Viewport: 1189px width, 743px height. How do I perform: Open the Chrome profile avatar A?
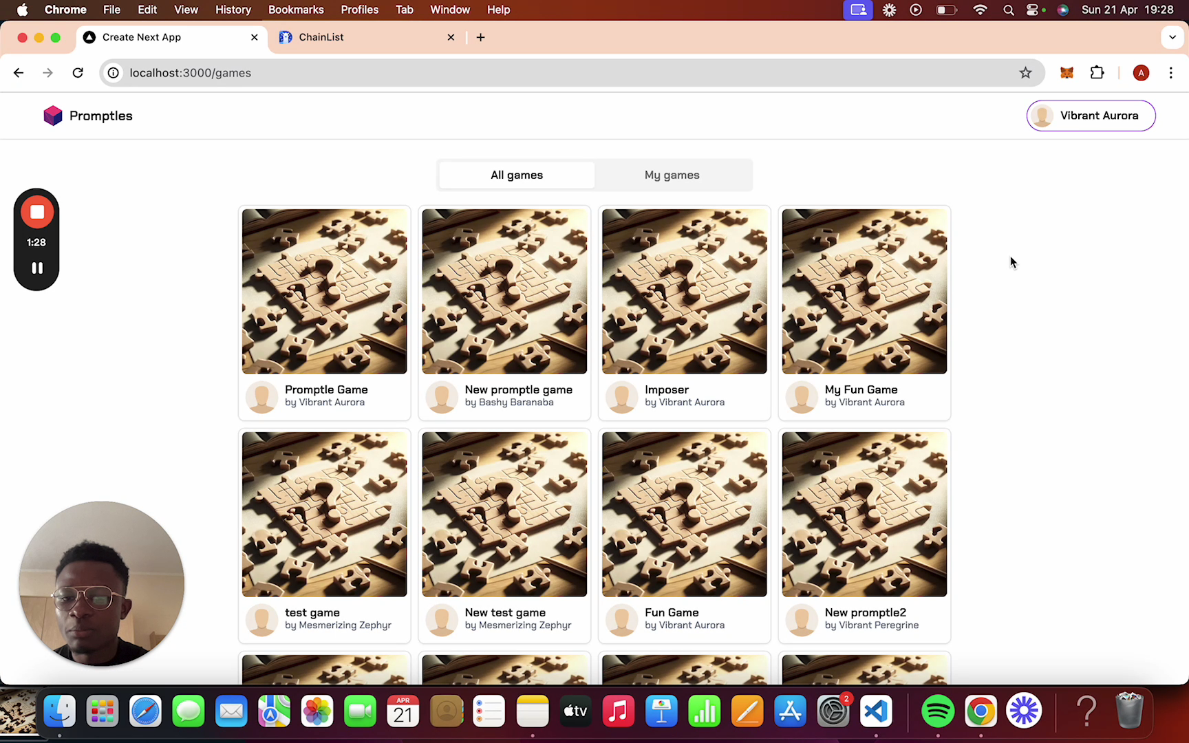1141,73
